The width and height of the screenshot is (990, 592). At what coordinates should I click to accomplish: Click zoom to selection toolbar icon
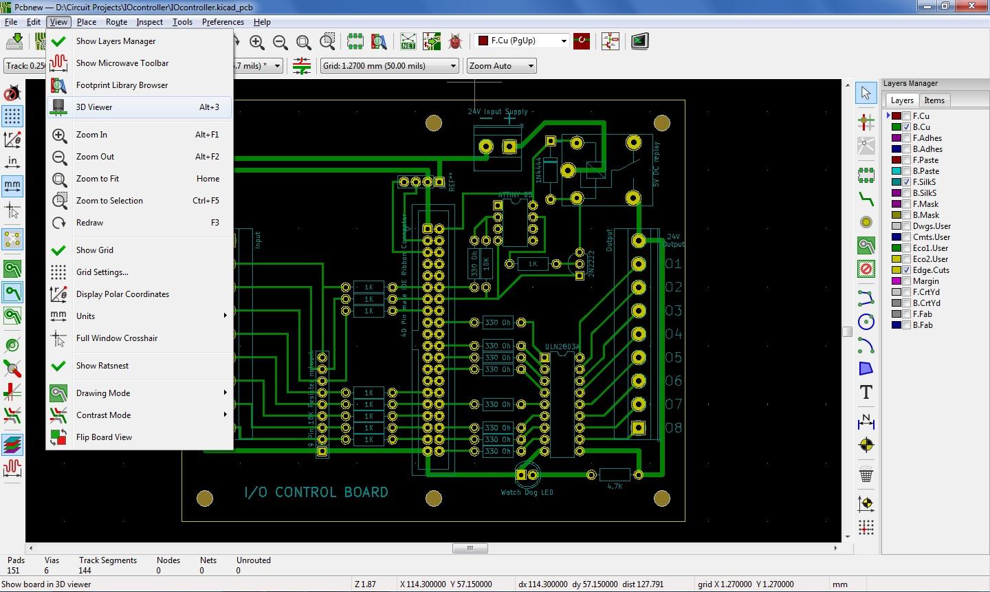327,42
